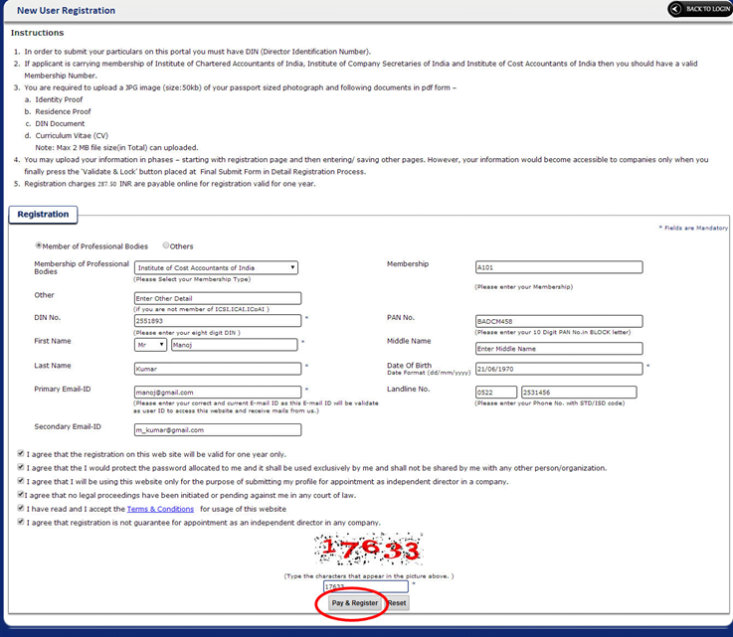Open the Terms & Conditions link

tap(160, 509)
